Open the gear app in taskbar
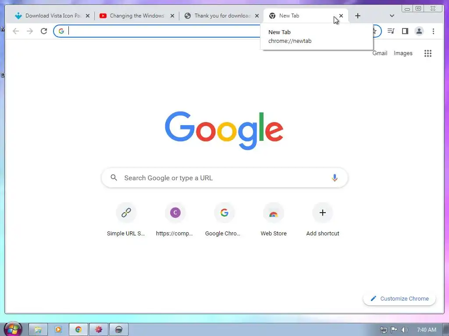Image resolution: width=449 pixels, height=336 pixels. 99,330
